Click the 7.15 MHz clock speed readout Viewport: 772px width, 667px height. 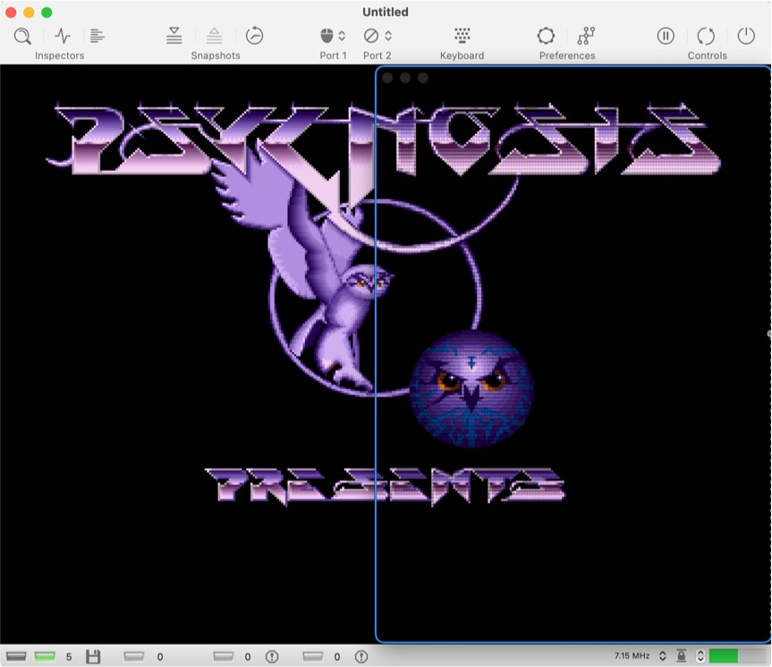tap(632, 655)
